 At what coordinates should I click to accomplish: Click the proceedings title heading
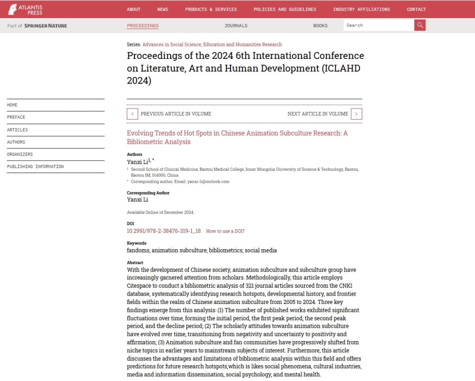245,68
